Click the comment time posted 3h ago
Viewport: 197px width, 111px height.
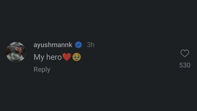coord(90,45)
